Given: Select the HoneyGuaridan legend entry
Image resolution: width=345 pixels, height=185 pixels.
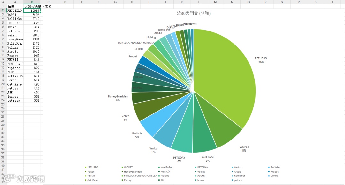Looking at the screenshot, I should pyautogui.click(x=132, y=172).
